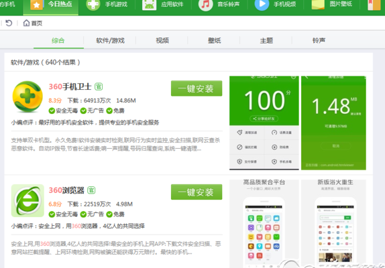The image size is (385, 268).
Task: Go to 首页 breadcrumb text
Action: (x=37, y=23)
